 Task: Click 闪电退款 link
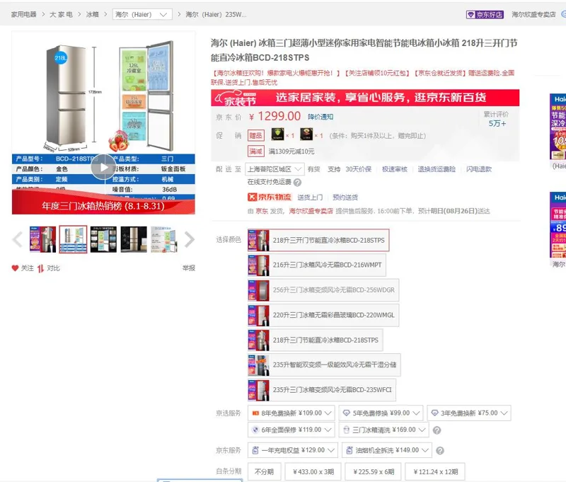(x=479, y=169)
